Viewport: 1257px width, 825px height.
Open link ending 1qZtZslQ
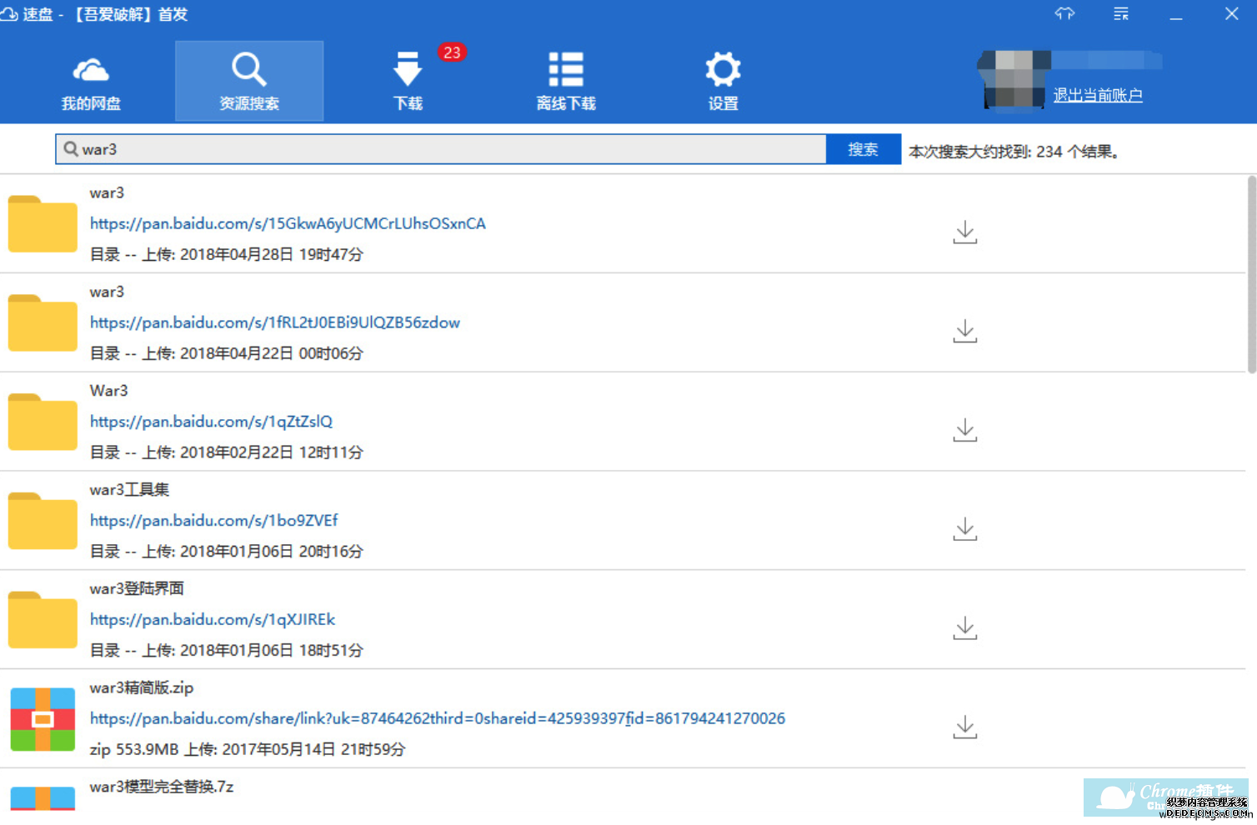click(x=211, y=422)
